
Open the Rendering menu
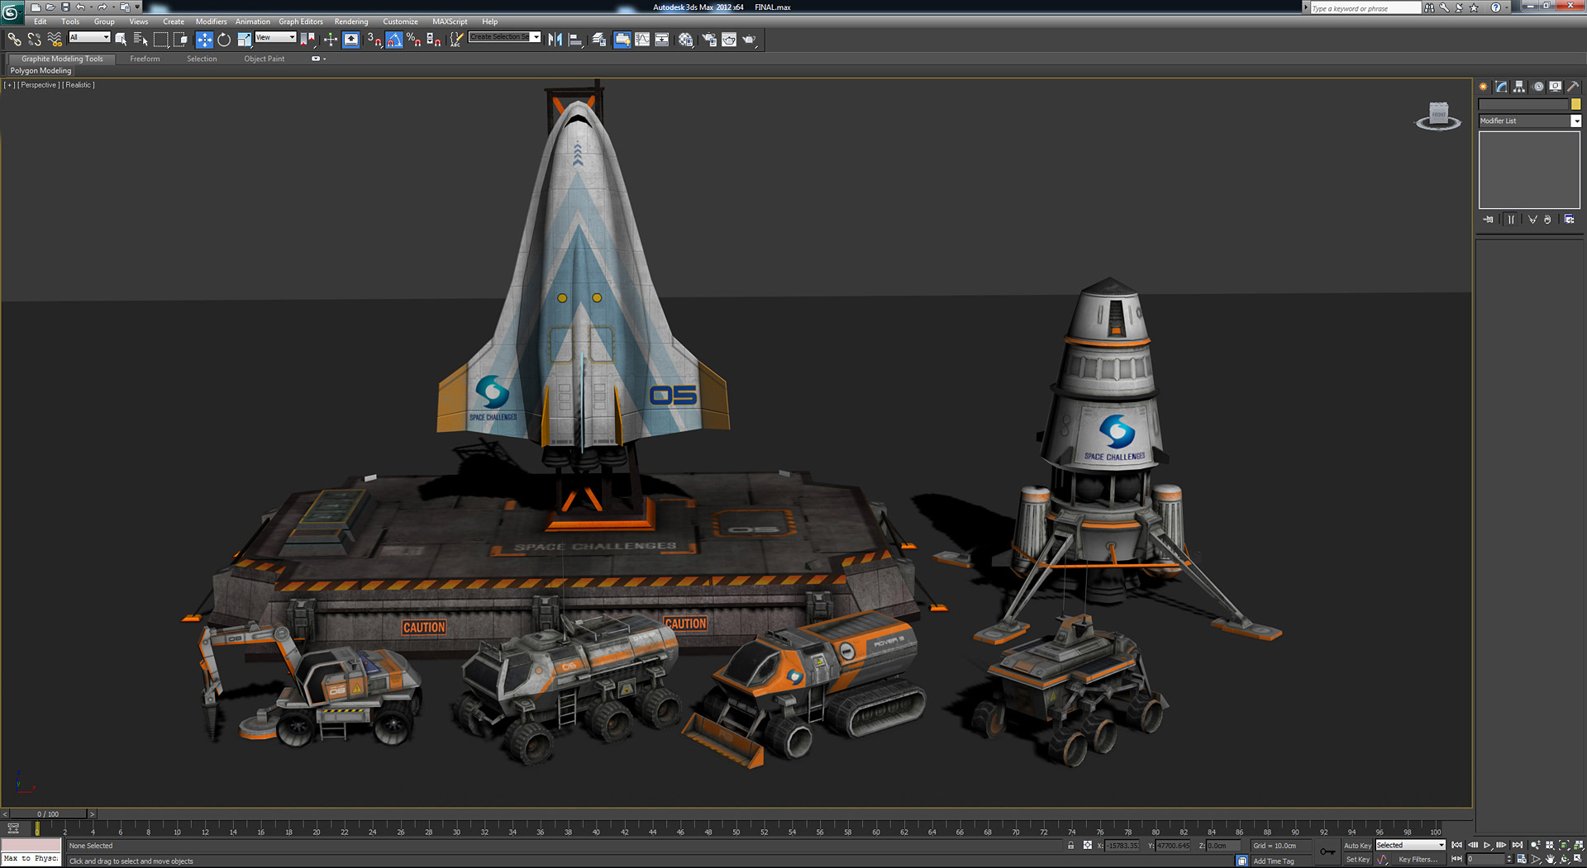point(351,21)
